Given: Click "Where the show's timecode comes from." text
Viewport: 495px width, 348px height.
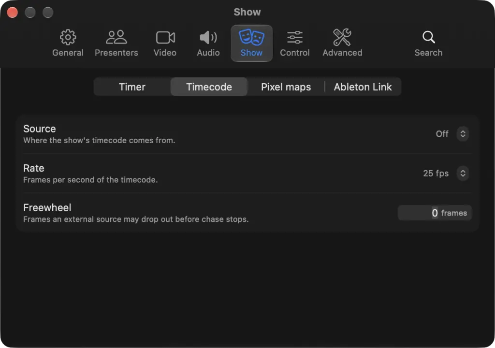Looking at the screenshot, I should [99, 141].
